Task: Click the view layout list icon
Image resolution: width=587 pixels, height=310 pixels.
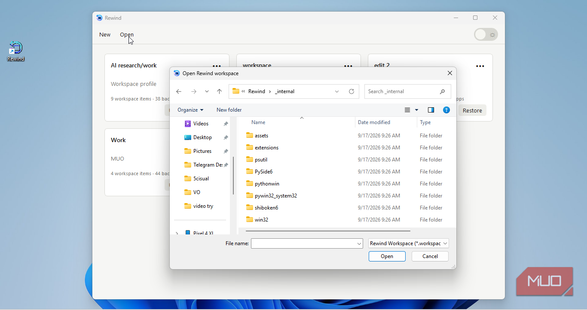Action: (407, 110)
